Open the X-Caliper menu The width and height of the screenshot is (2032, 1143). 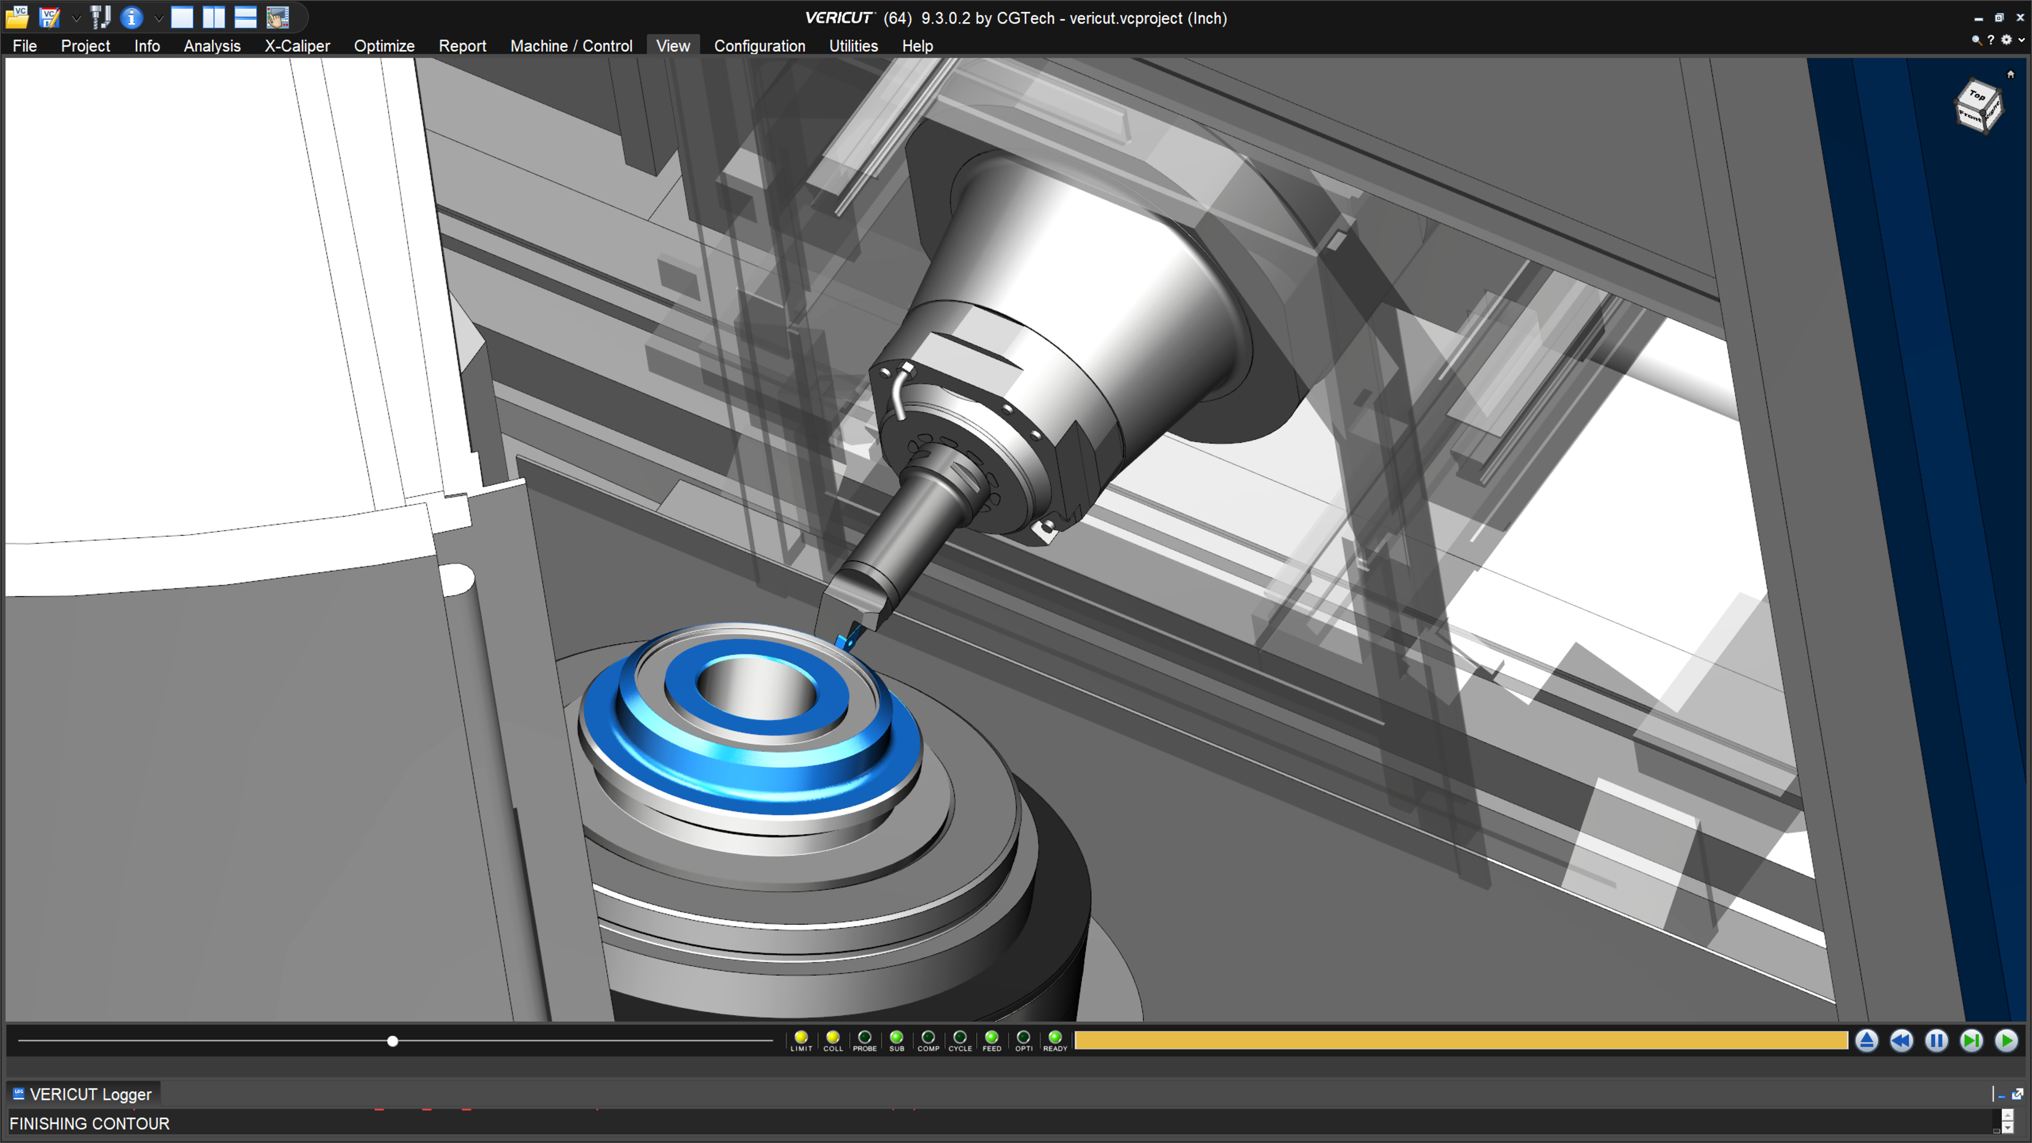pyautogui.click(x=297, y=46)
